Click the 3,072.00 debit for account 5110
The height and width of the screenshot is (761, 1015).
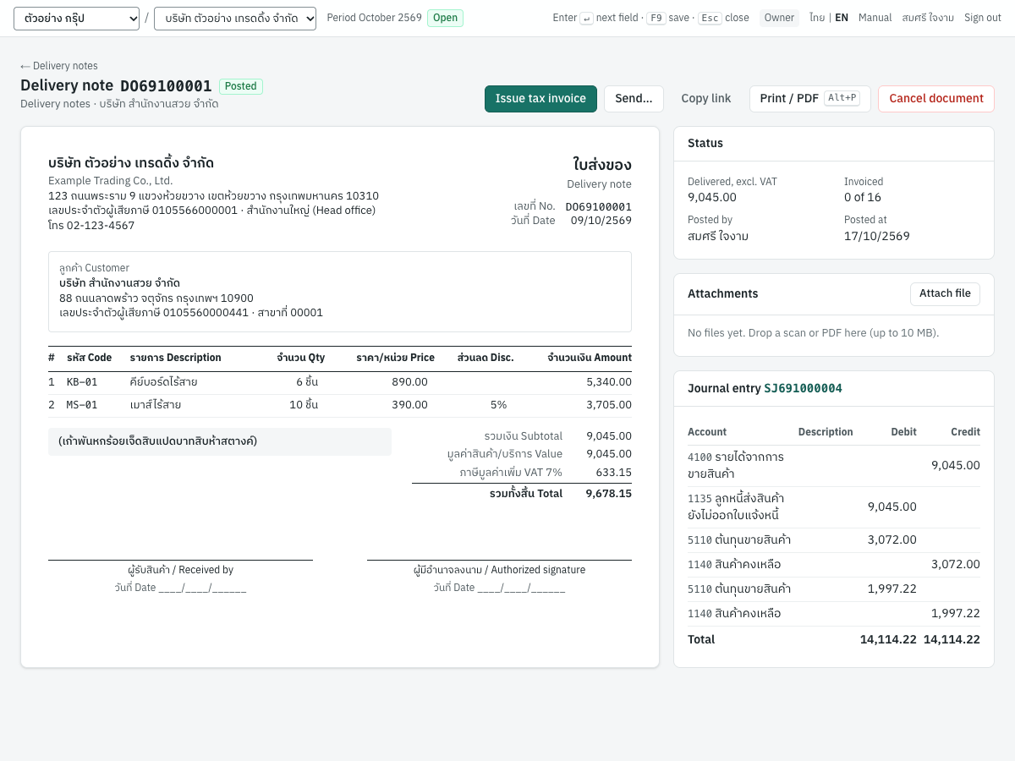click(x=892, y=539)
